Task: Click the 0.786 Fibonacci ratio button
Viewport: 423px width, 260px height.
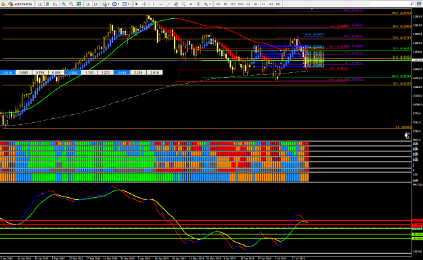Action: coord(40,72)
